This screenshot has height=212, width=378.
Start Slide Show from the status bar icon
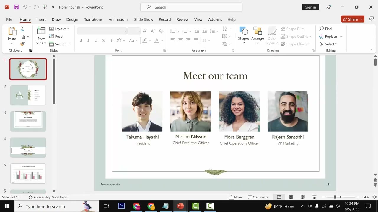click(315, 197)
